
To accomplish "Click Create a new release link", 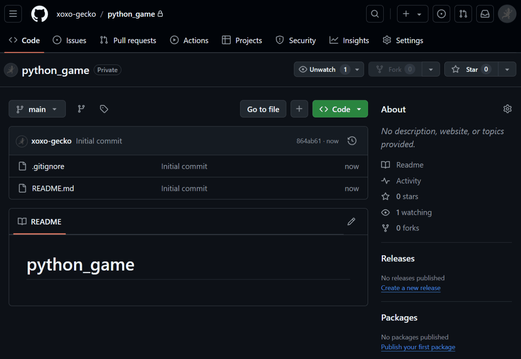I will (411, 288).
